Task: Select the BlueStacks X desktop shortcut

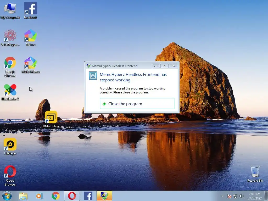Action: tap(10, 92)
